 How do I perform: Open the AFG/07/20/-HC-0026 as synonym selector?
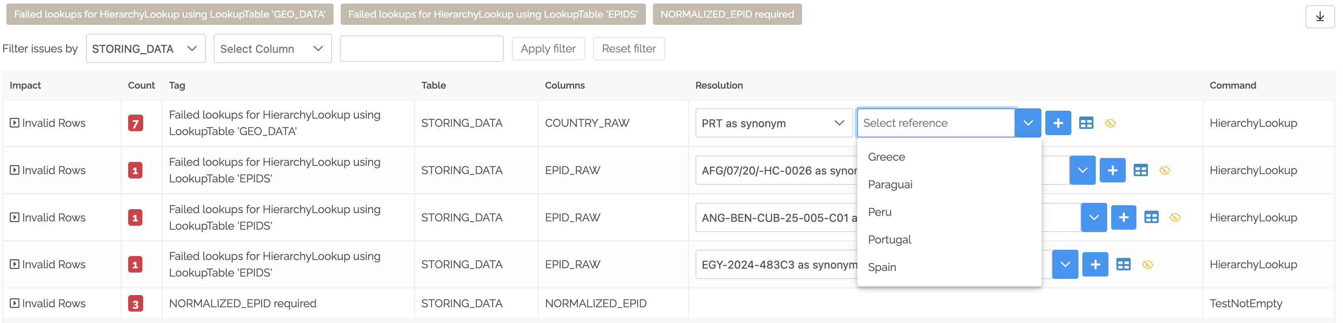[x=777, y=170]
